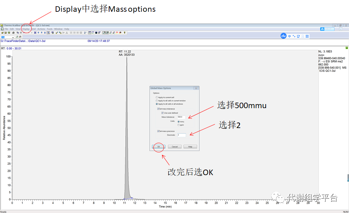Open the Window menu
349x213 pixels.
click(x=58, y=29)
